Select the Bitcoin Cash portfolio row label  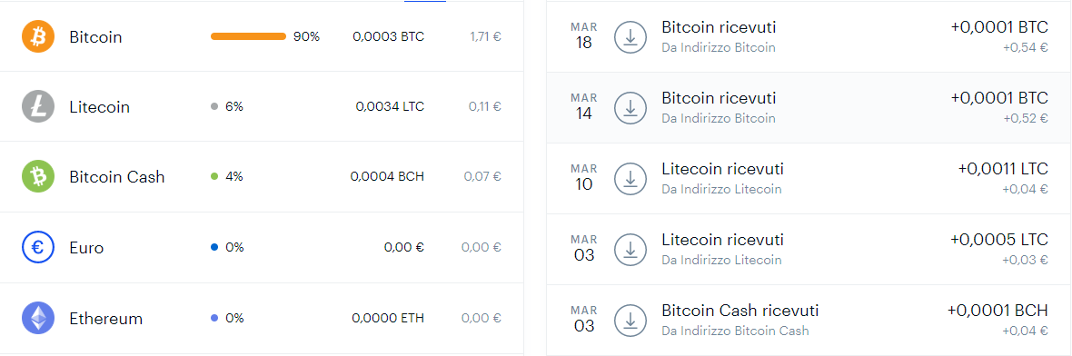click(117, 177)
